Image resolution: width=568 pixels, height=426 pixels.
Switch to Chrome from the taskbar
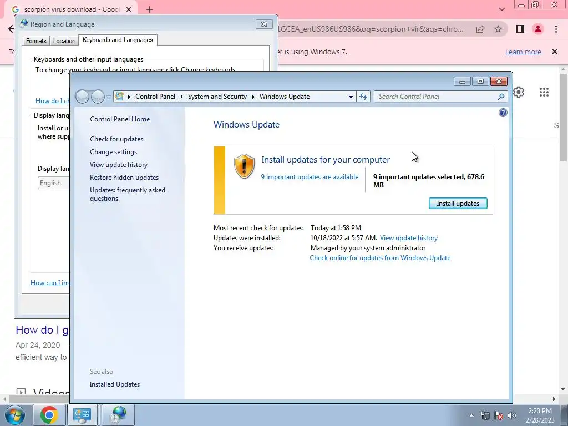point(49,415)
